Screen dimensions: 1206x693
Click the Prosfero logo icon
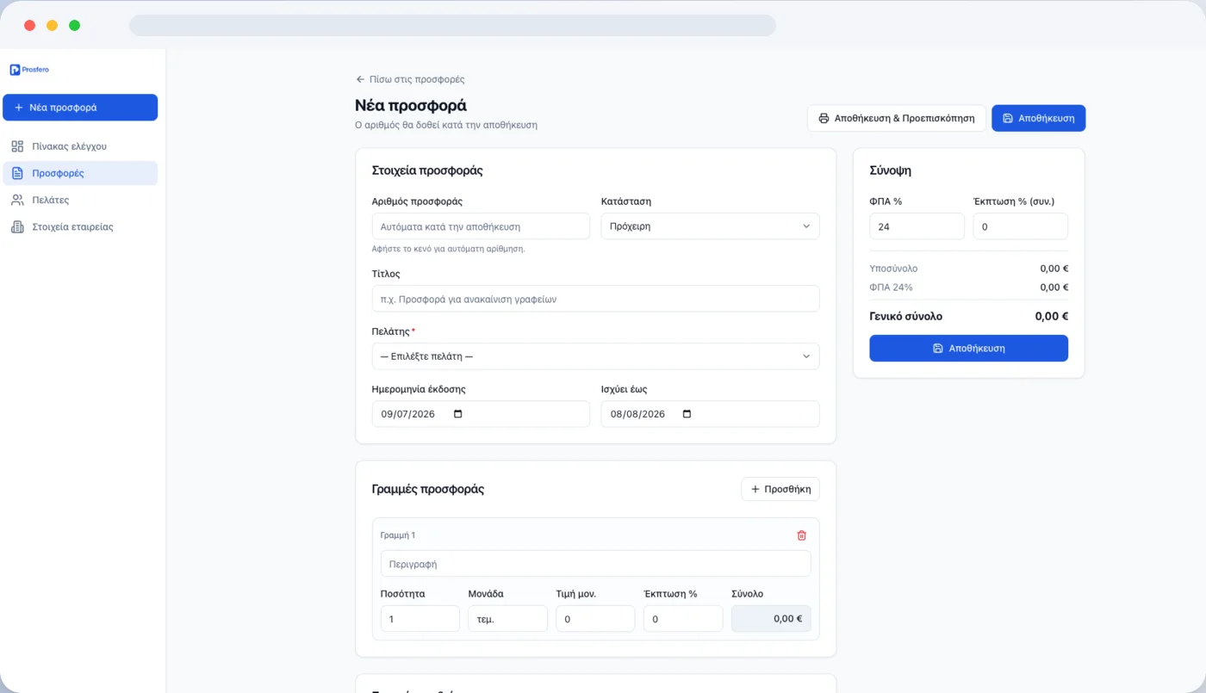(x=15, y=70)
